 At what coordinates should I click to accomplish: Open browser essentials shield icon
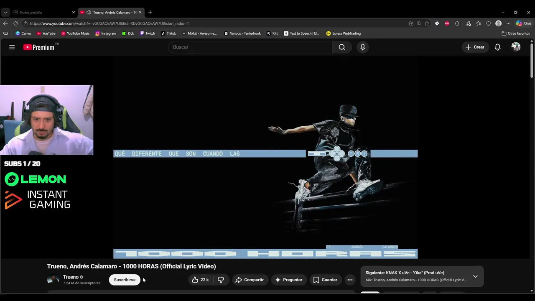(488, 23)
